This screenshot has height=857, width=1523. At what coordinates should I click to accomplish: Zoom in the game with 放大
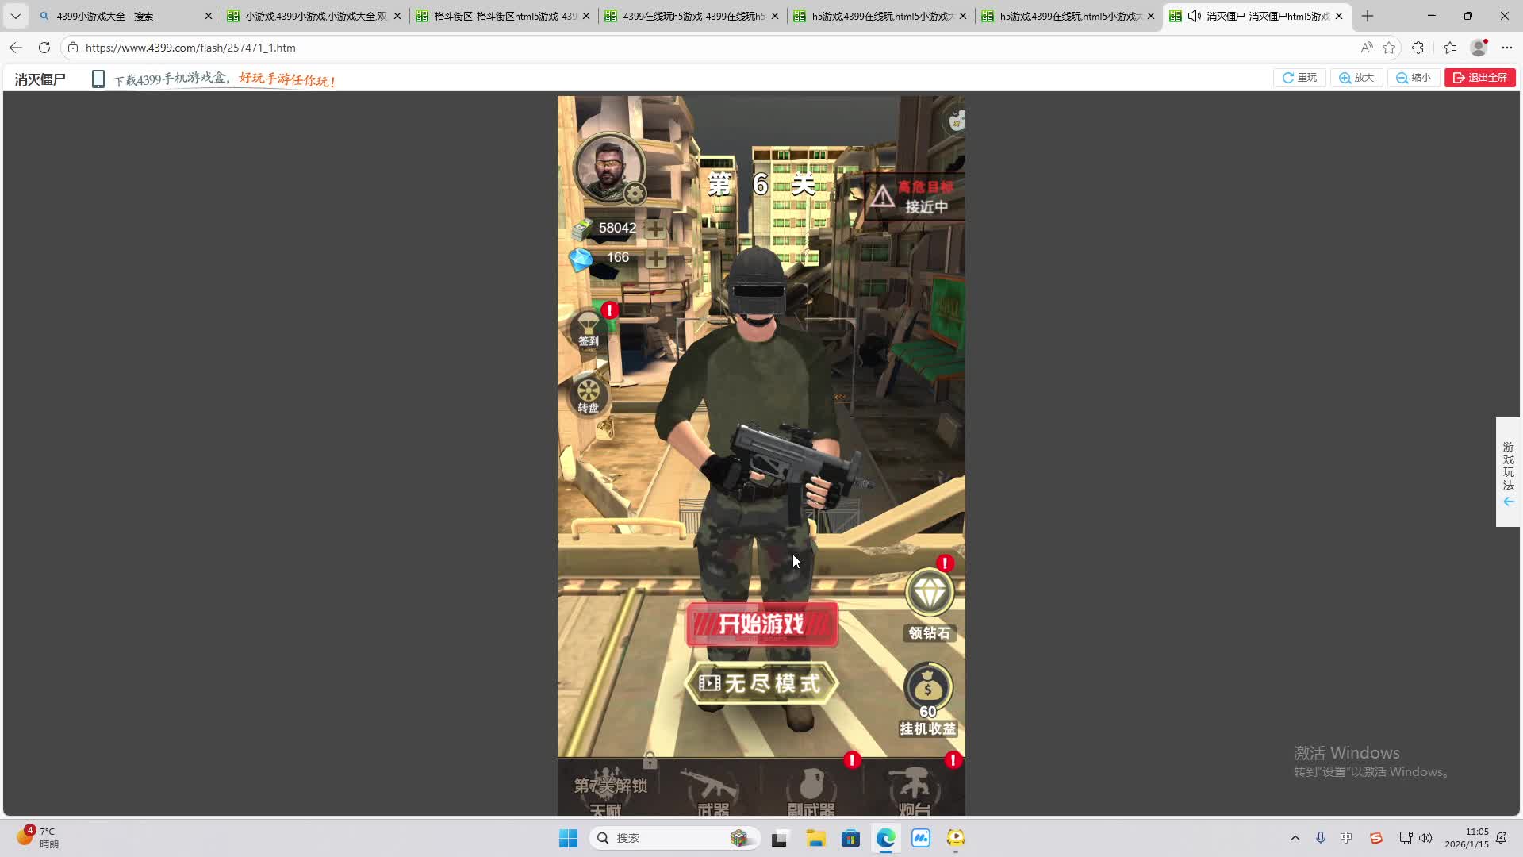[1356, 78]
